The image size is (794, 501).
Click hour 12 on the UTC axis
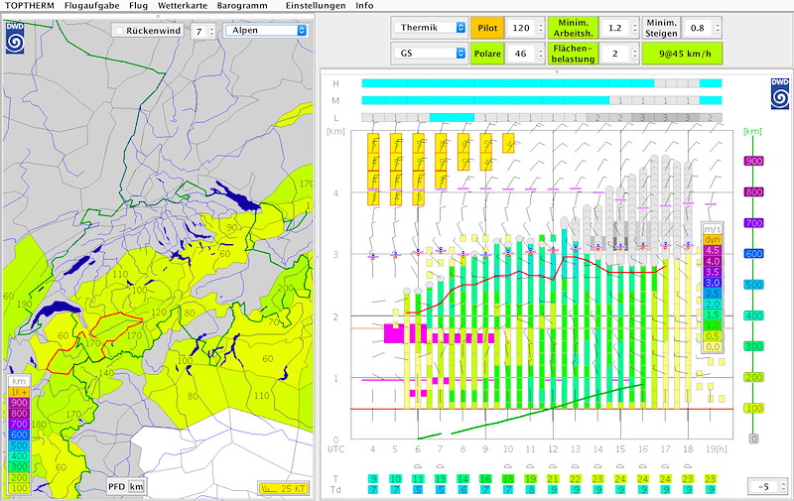(553, 448)
